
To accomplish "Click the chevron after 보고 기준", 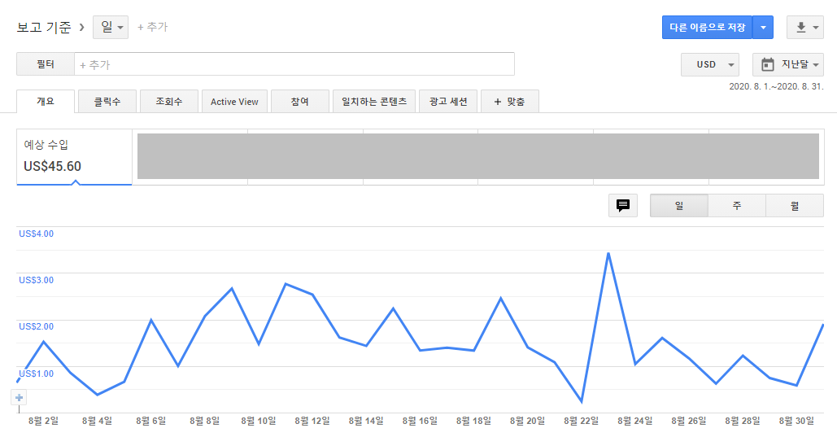I will coord(81,27).
